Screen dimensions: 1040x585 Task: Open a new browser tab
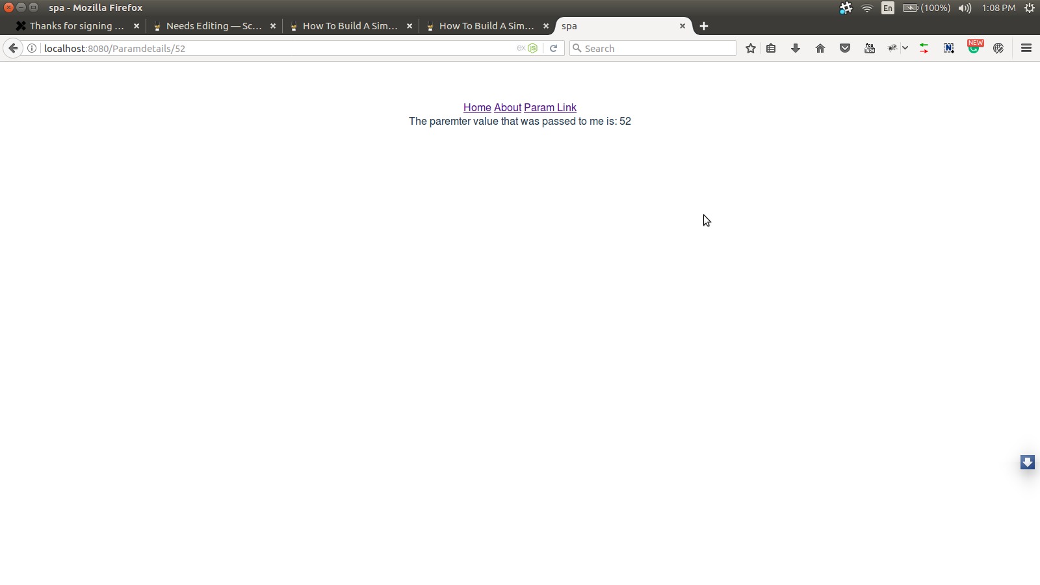pos(704,26)
